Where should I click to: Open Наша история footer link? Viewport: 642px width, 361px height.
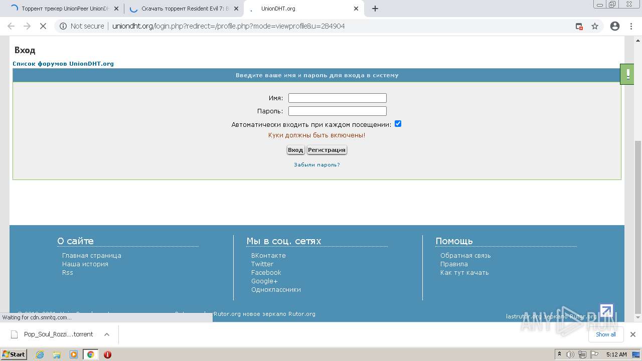coord(85,264)
